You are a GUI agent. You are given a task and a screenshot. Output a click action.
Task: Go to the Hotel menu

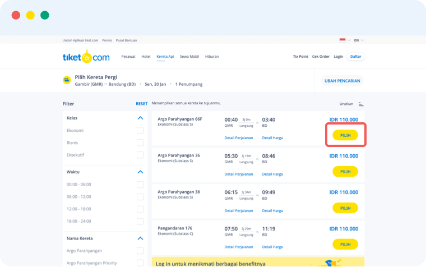(146, 57)
